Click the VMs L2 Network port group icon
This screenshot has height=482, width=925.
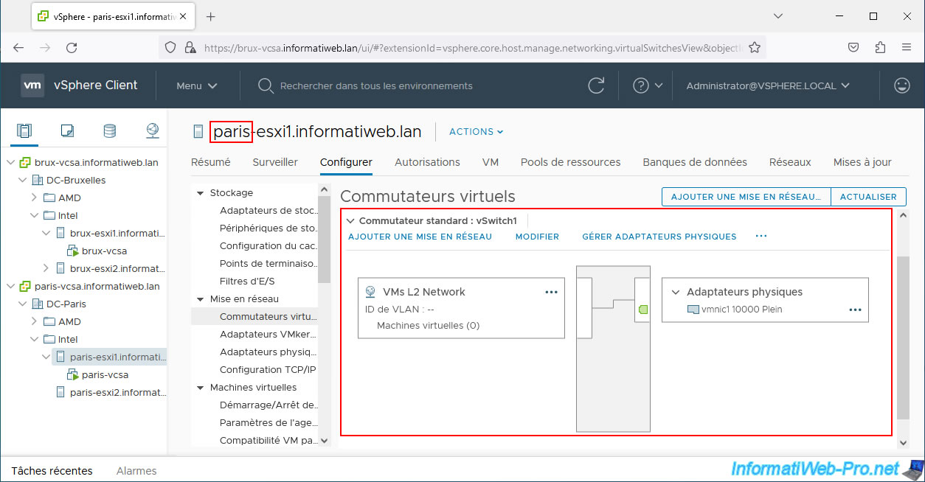click(370, 292)
